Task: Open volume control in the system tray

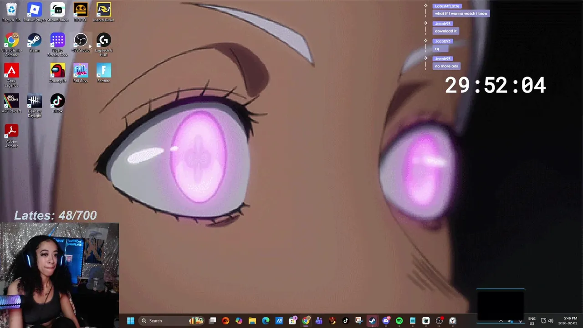Action: coord(551,321)
